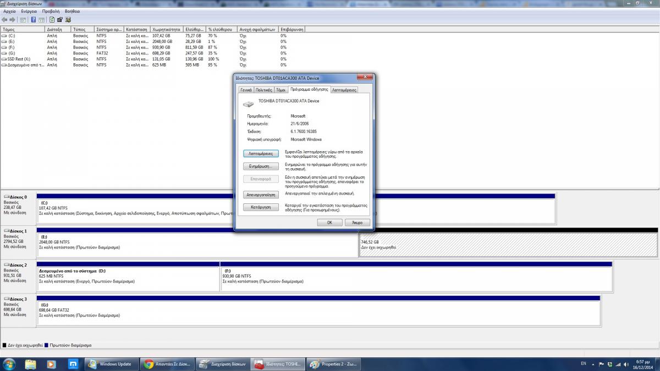Select the (E:) 2048,00 GB partition block

click(x=197, y=244)
